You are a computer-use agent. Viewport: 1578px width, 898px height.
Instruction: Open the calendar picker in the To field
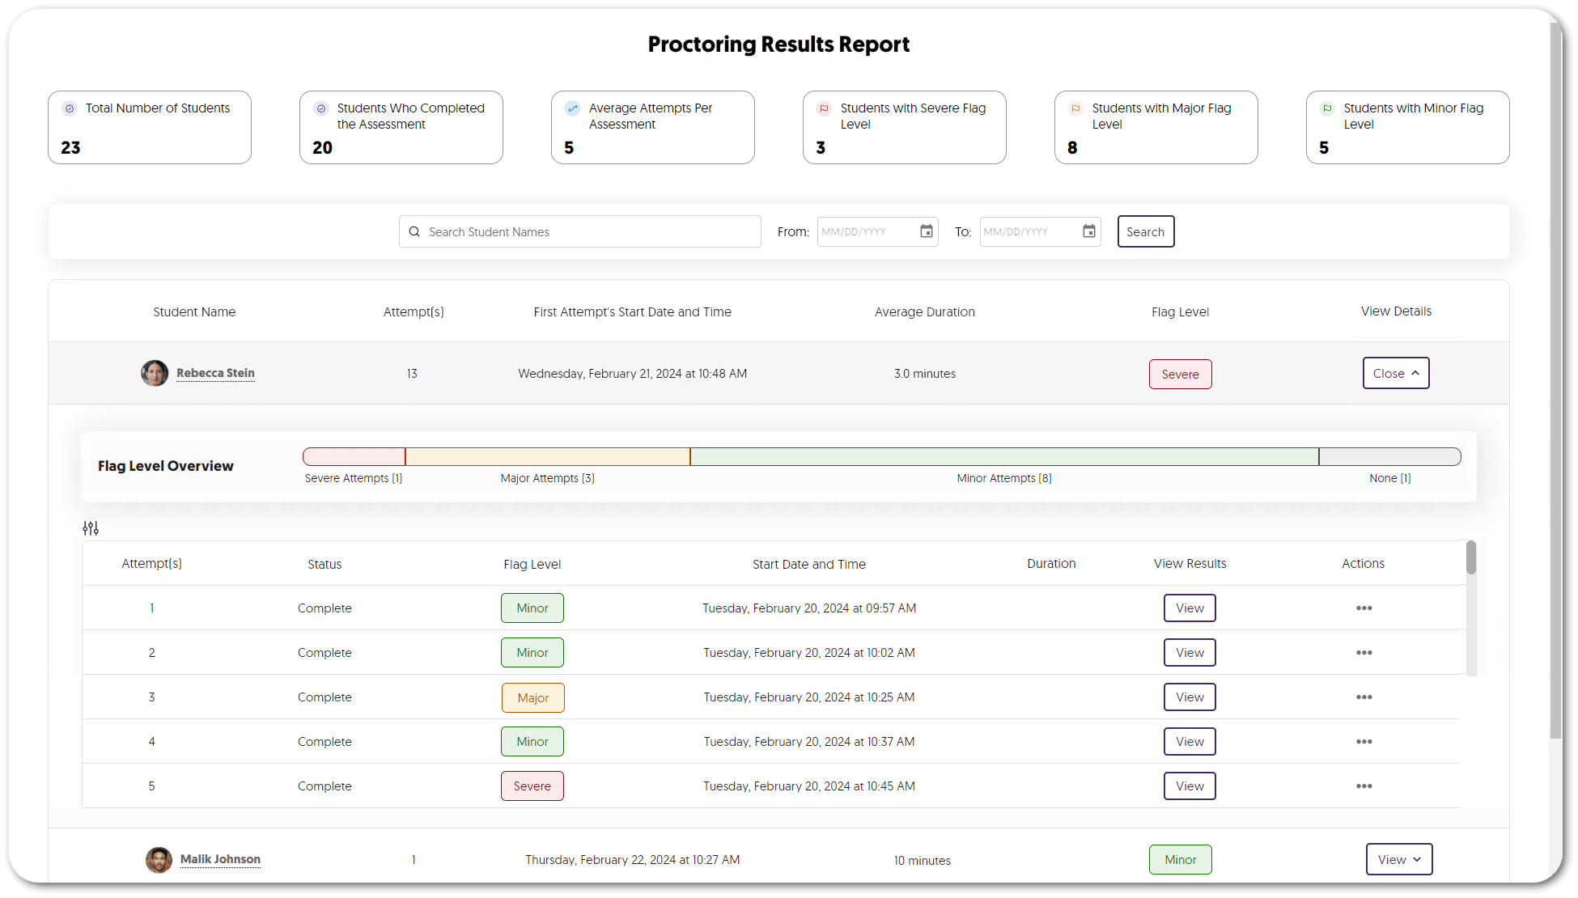(x=1088, y=231)
